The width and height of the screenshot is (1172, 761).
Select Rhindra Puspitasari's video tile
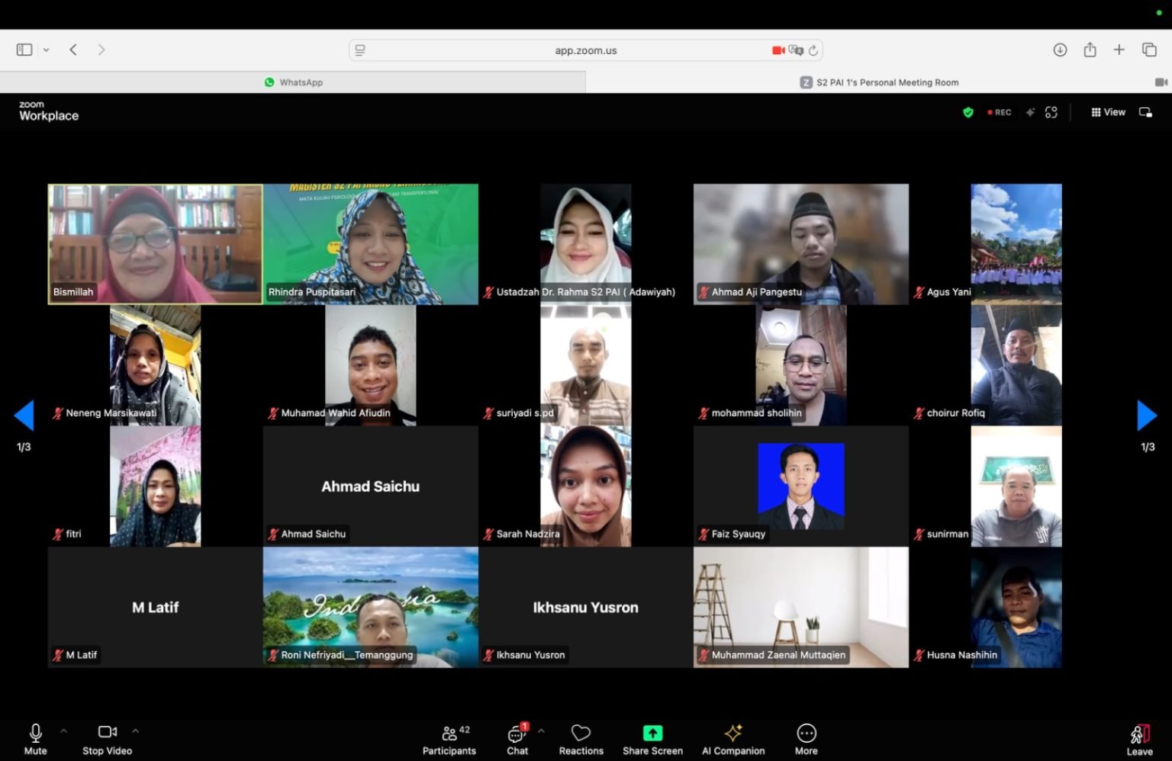[x=371, y=244]
